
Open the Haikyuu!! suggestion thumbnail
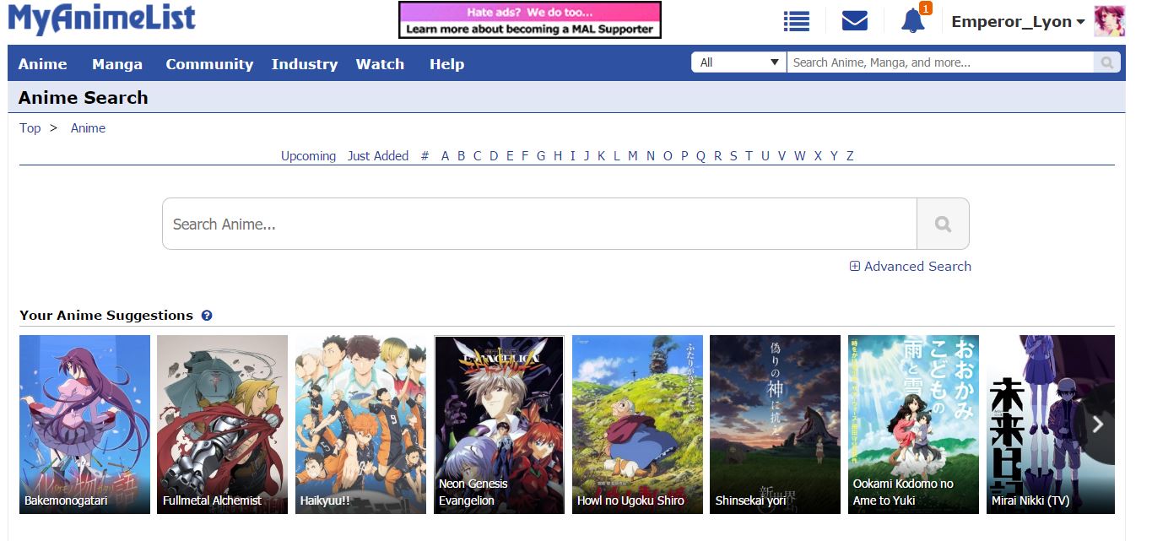(x=360, y=425)
